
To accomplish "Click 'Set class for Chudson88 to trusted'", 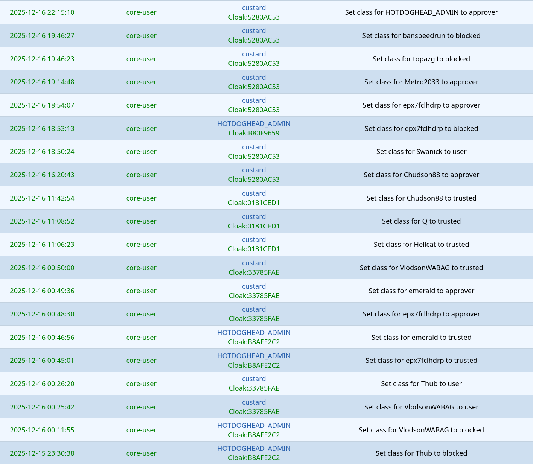I will [421, 198].
